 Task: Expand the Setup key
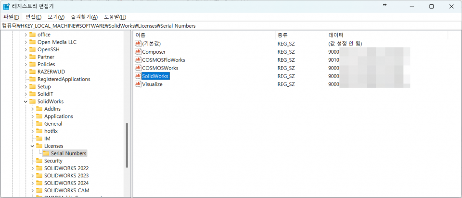click(26, 86)
